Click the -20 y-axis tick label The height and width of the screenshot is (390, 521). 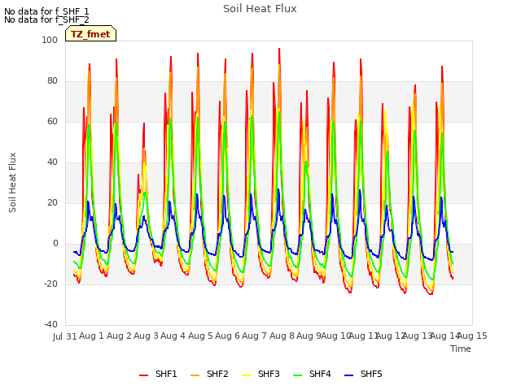[x=50, y=284]
